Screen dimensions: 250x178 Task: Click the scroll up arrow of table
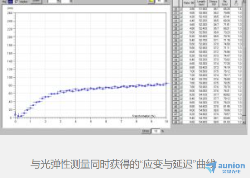244,1
